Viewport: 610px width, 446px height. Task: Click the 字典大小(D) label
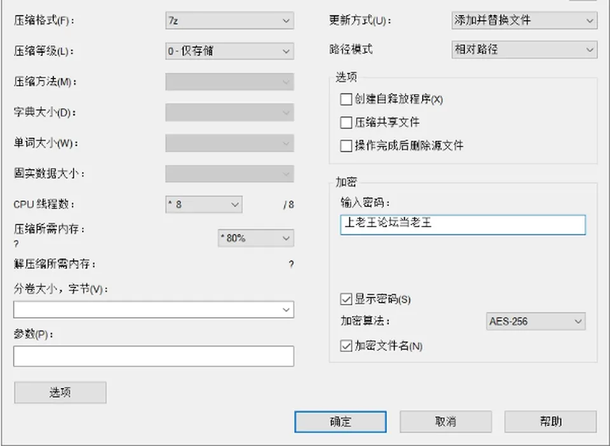click(x=44, y=112)
